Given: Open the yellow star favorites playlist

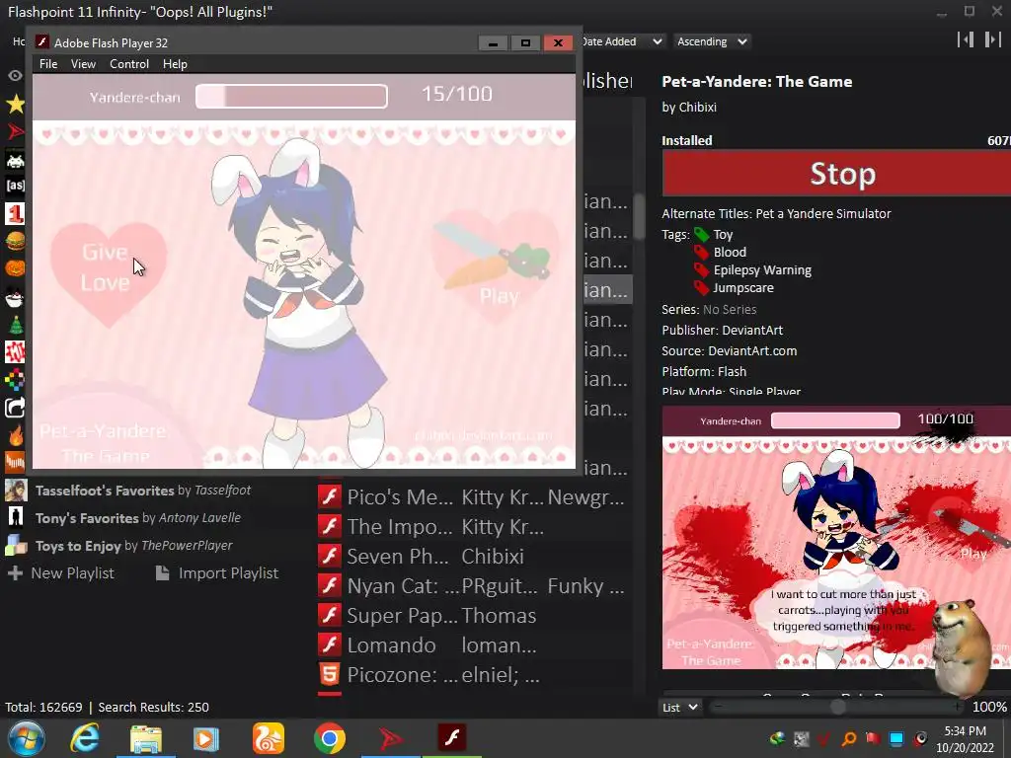Looking at the screenshot, I should pos(15,104).
